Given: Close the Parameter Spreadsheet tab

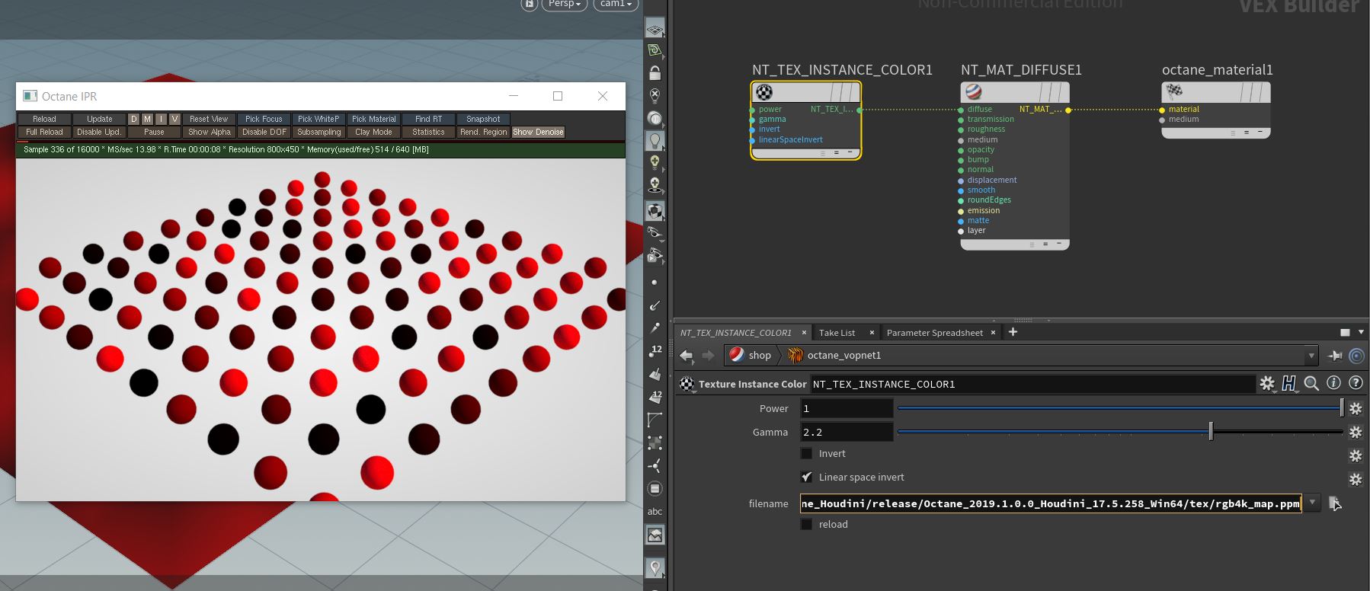Looking at the screenshot, I should click(x=993, y=333).
